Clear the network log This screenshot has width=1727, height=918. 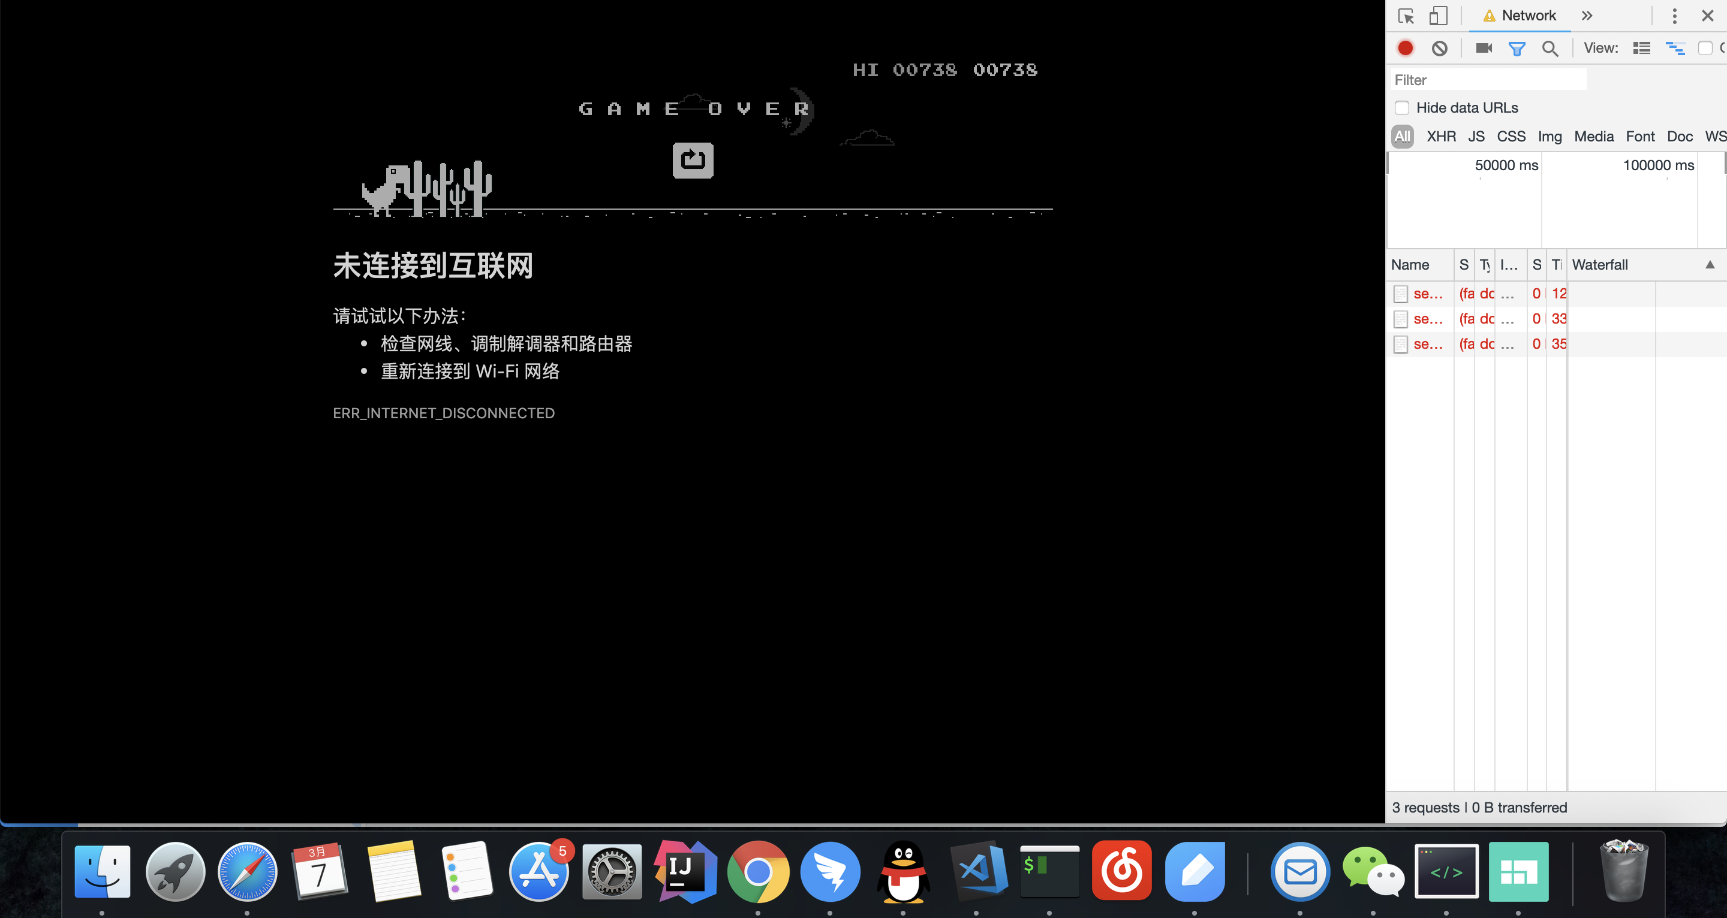pos(1439,49)
